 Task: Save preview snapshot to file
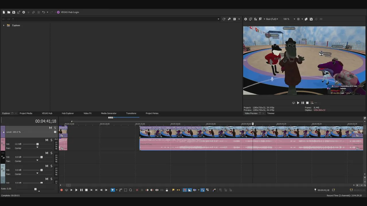[x=311, y=19]
